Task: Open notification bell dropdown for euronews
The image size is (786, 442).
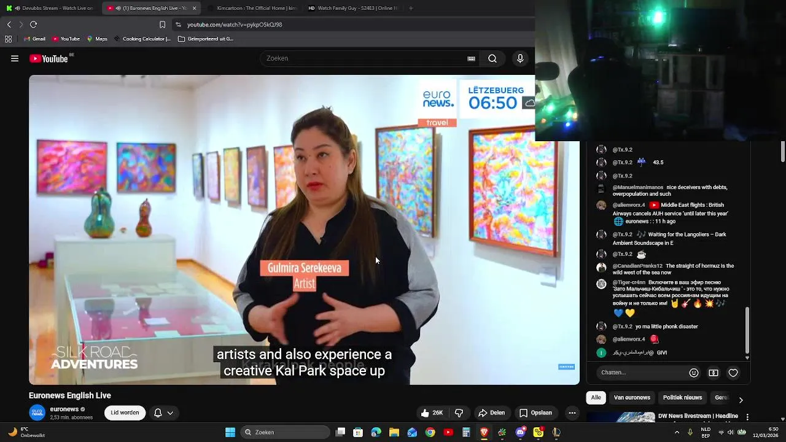Action: [x=163, y=413]
